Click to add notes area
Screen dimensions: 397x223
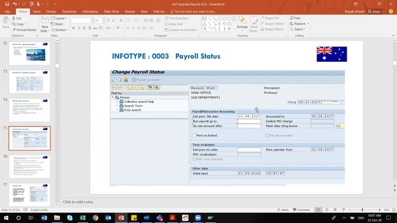coord(78,202)
